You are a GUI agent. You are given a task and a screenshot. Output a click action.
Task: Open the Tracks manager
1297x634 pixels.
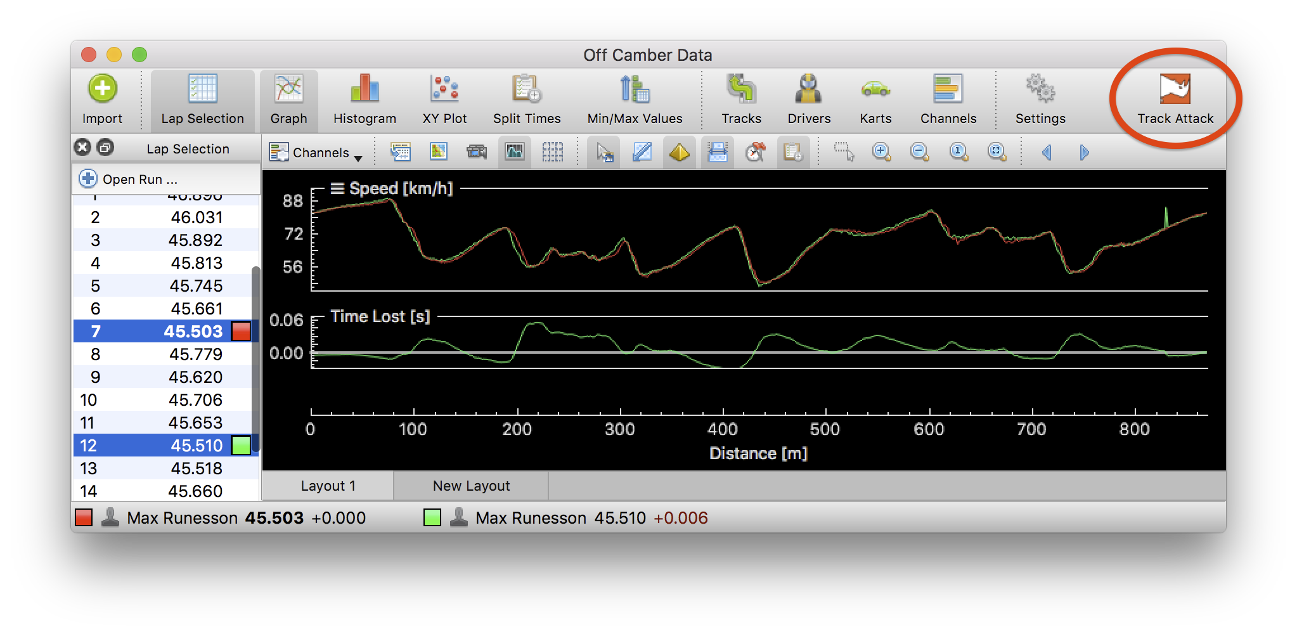tap(741, 100)
